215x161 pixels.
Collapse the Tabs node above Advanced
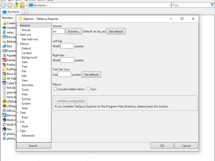[18, 131]
